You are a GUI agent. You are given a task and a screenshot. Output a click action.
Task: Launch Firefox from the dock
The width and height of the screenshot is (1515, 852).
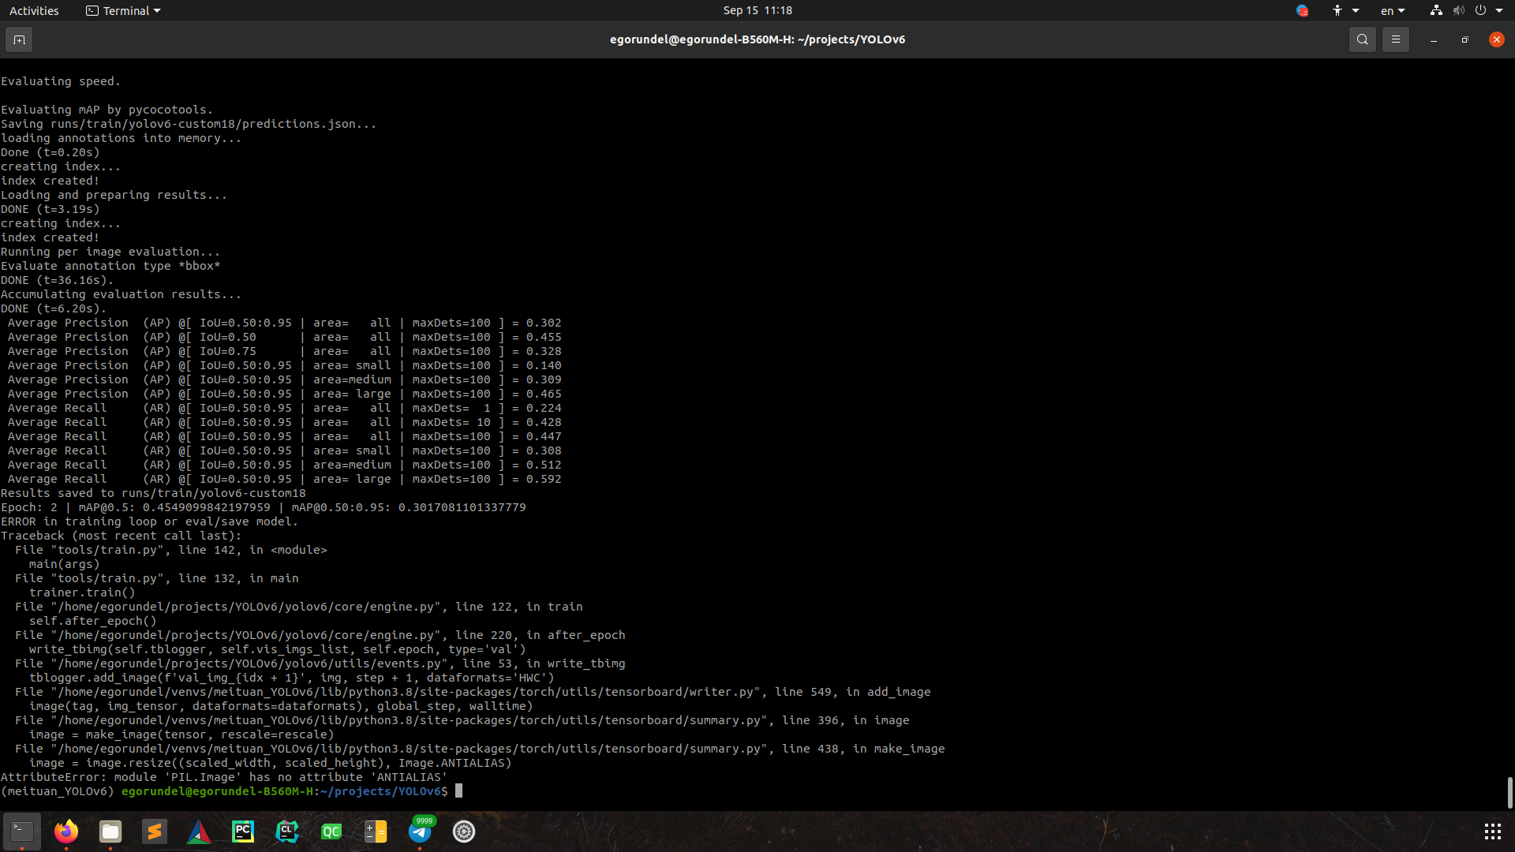66,831
